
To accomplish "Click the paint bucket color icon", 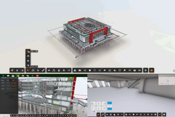I will coord(115,70).
